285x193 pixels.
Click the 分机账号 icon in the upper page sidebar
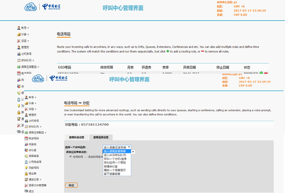point(19,54)
